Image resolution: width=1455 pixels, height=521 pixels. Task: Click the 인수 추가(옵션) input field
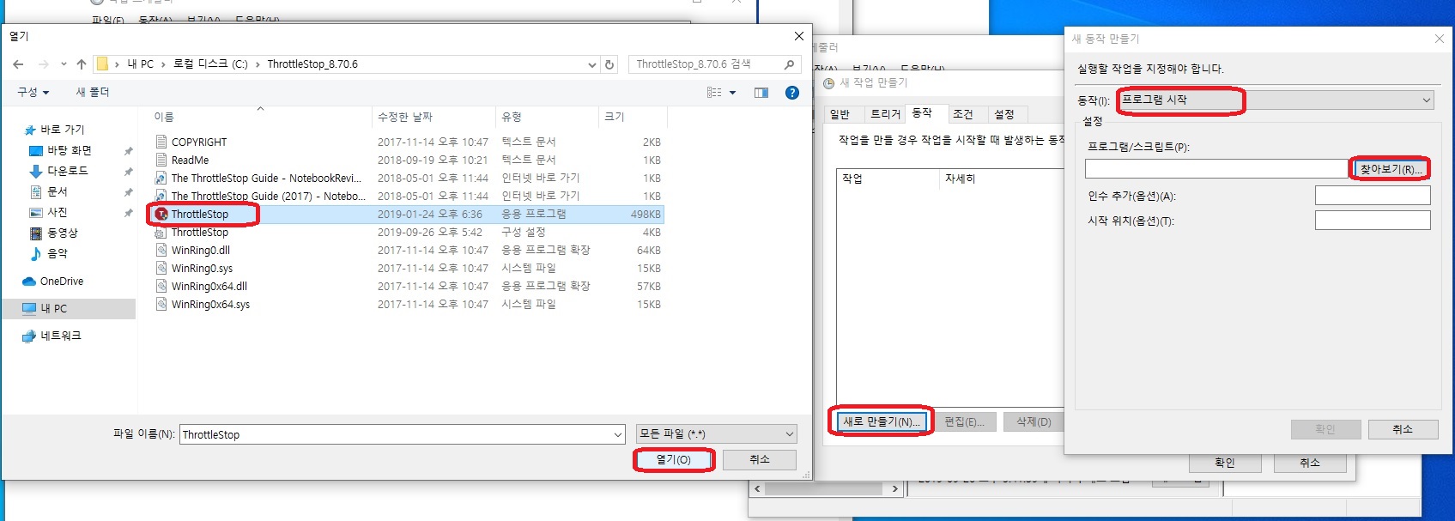click(1373, 196)
